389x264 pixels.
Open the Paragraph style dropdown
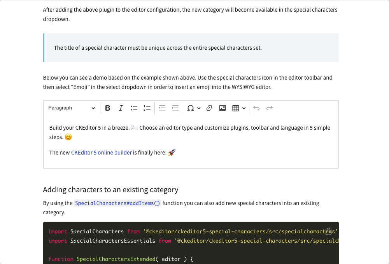71,108
